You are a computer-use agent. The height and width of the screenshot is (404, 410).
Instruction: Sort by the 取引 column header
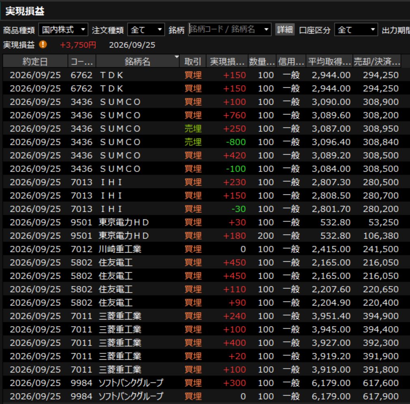pos(193,61)
